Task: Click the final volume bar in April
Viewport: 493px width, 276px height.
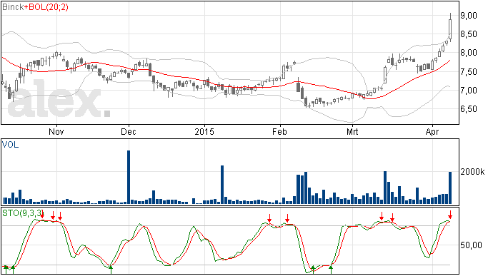Action: pyautogui.click(x=450, y=188)
